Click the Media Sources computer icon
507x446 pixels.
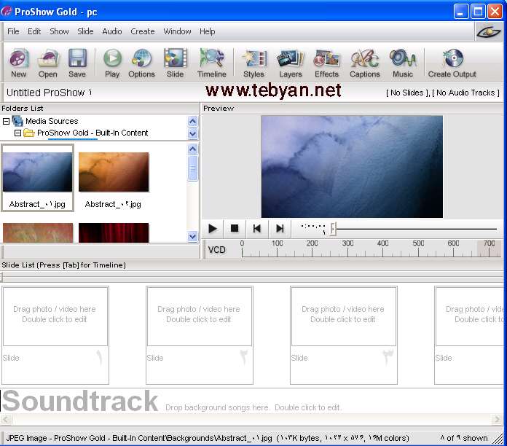[17, 121]
